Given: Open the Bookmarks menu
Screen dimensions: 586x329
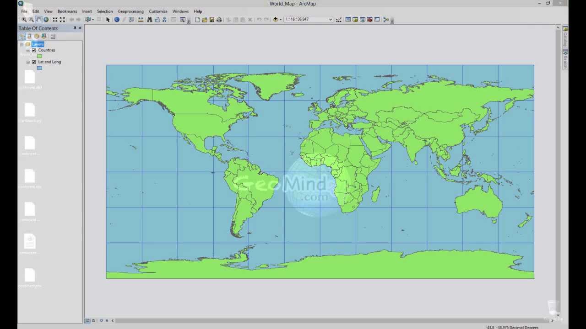Looking at the screenshot, I should 67,11.
